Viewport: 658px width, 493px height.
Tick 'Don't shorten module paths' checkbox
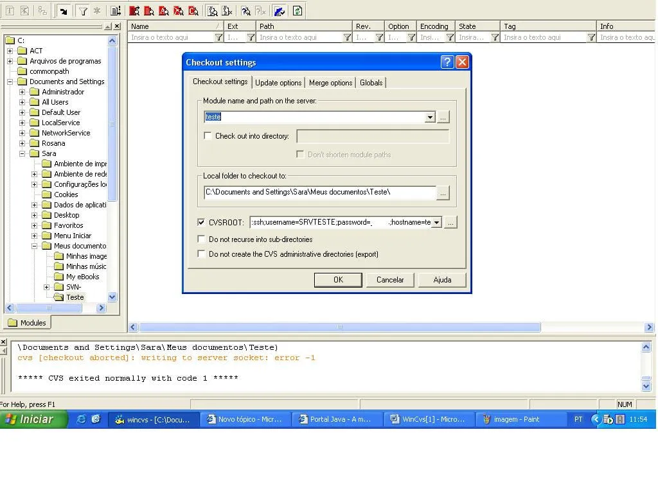(x=300, y=154)
